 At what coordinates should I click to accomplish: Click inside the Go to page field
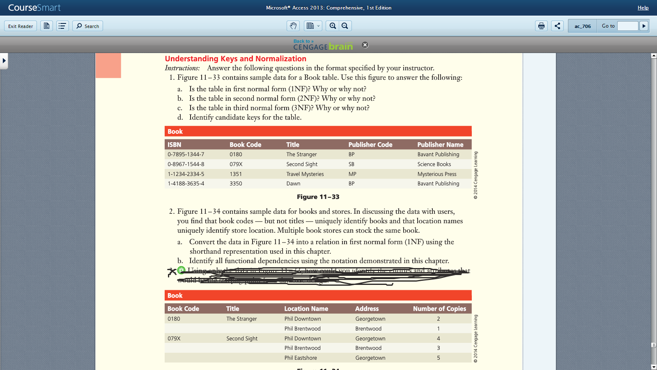pyautogui.click(x=628, y=26)
